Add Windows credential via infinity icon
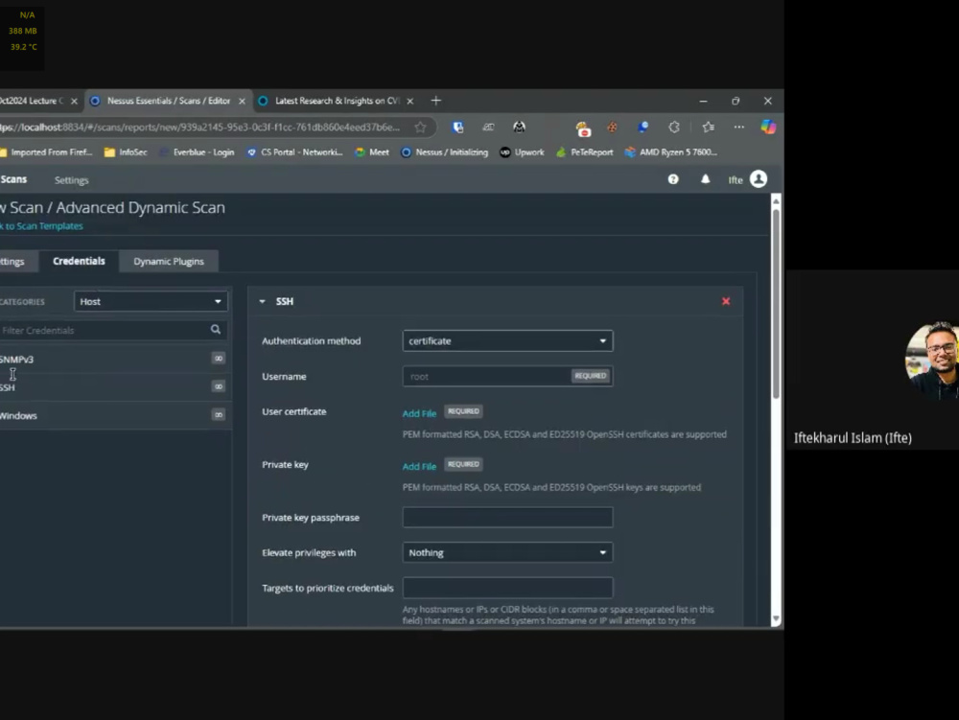Screen dimensions: 959x720 [x=219, y=415]
